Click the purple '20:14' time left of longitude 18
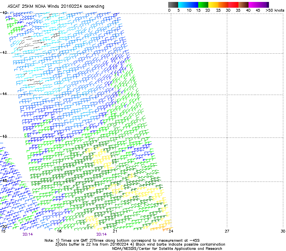The image size is (286, 251). coord(28,234)
